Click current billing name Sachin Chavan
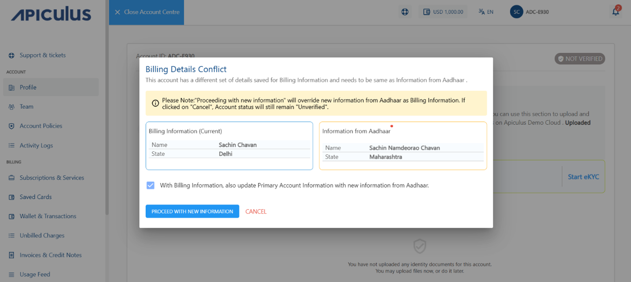Image resolution: width=631 pixels, height=282 pixels. 238,145
